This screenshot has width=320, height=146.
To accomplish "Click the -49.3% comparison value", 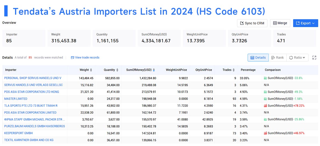I will point(298,92).
